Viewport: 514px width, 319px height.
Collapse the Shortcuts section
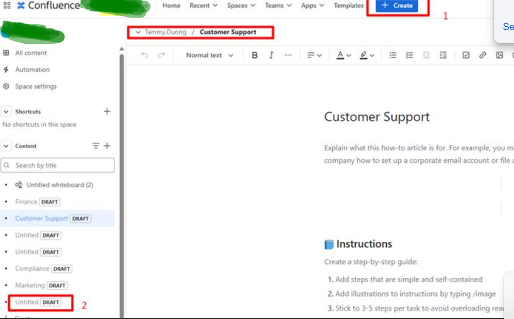[x=6, y=111]
